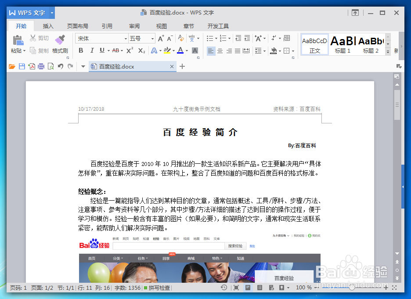This screenshot has height=299, width=411.
Task: Click the increase indent icon
Action: [247, 38]
